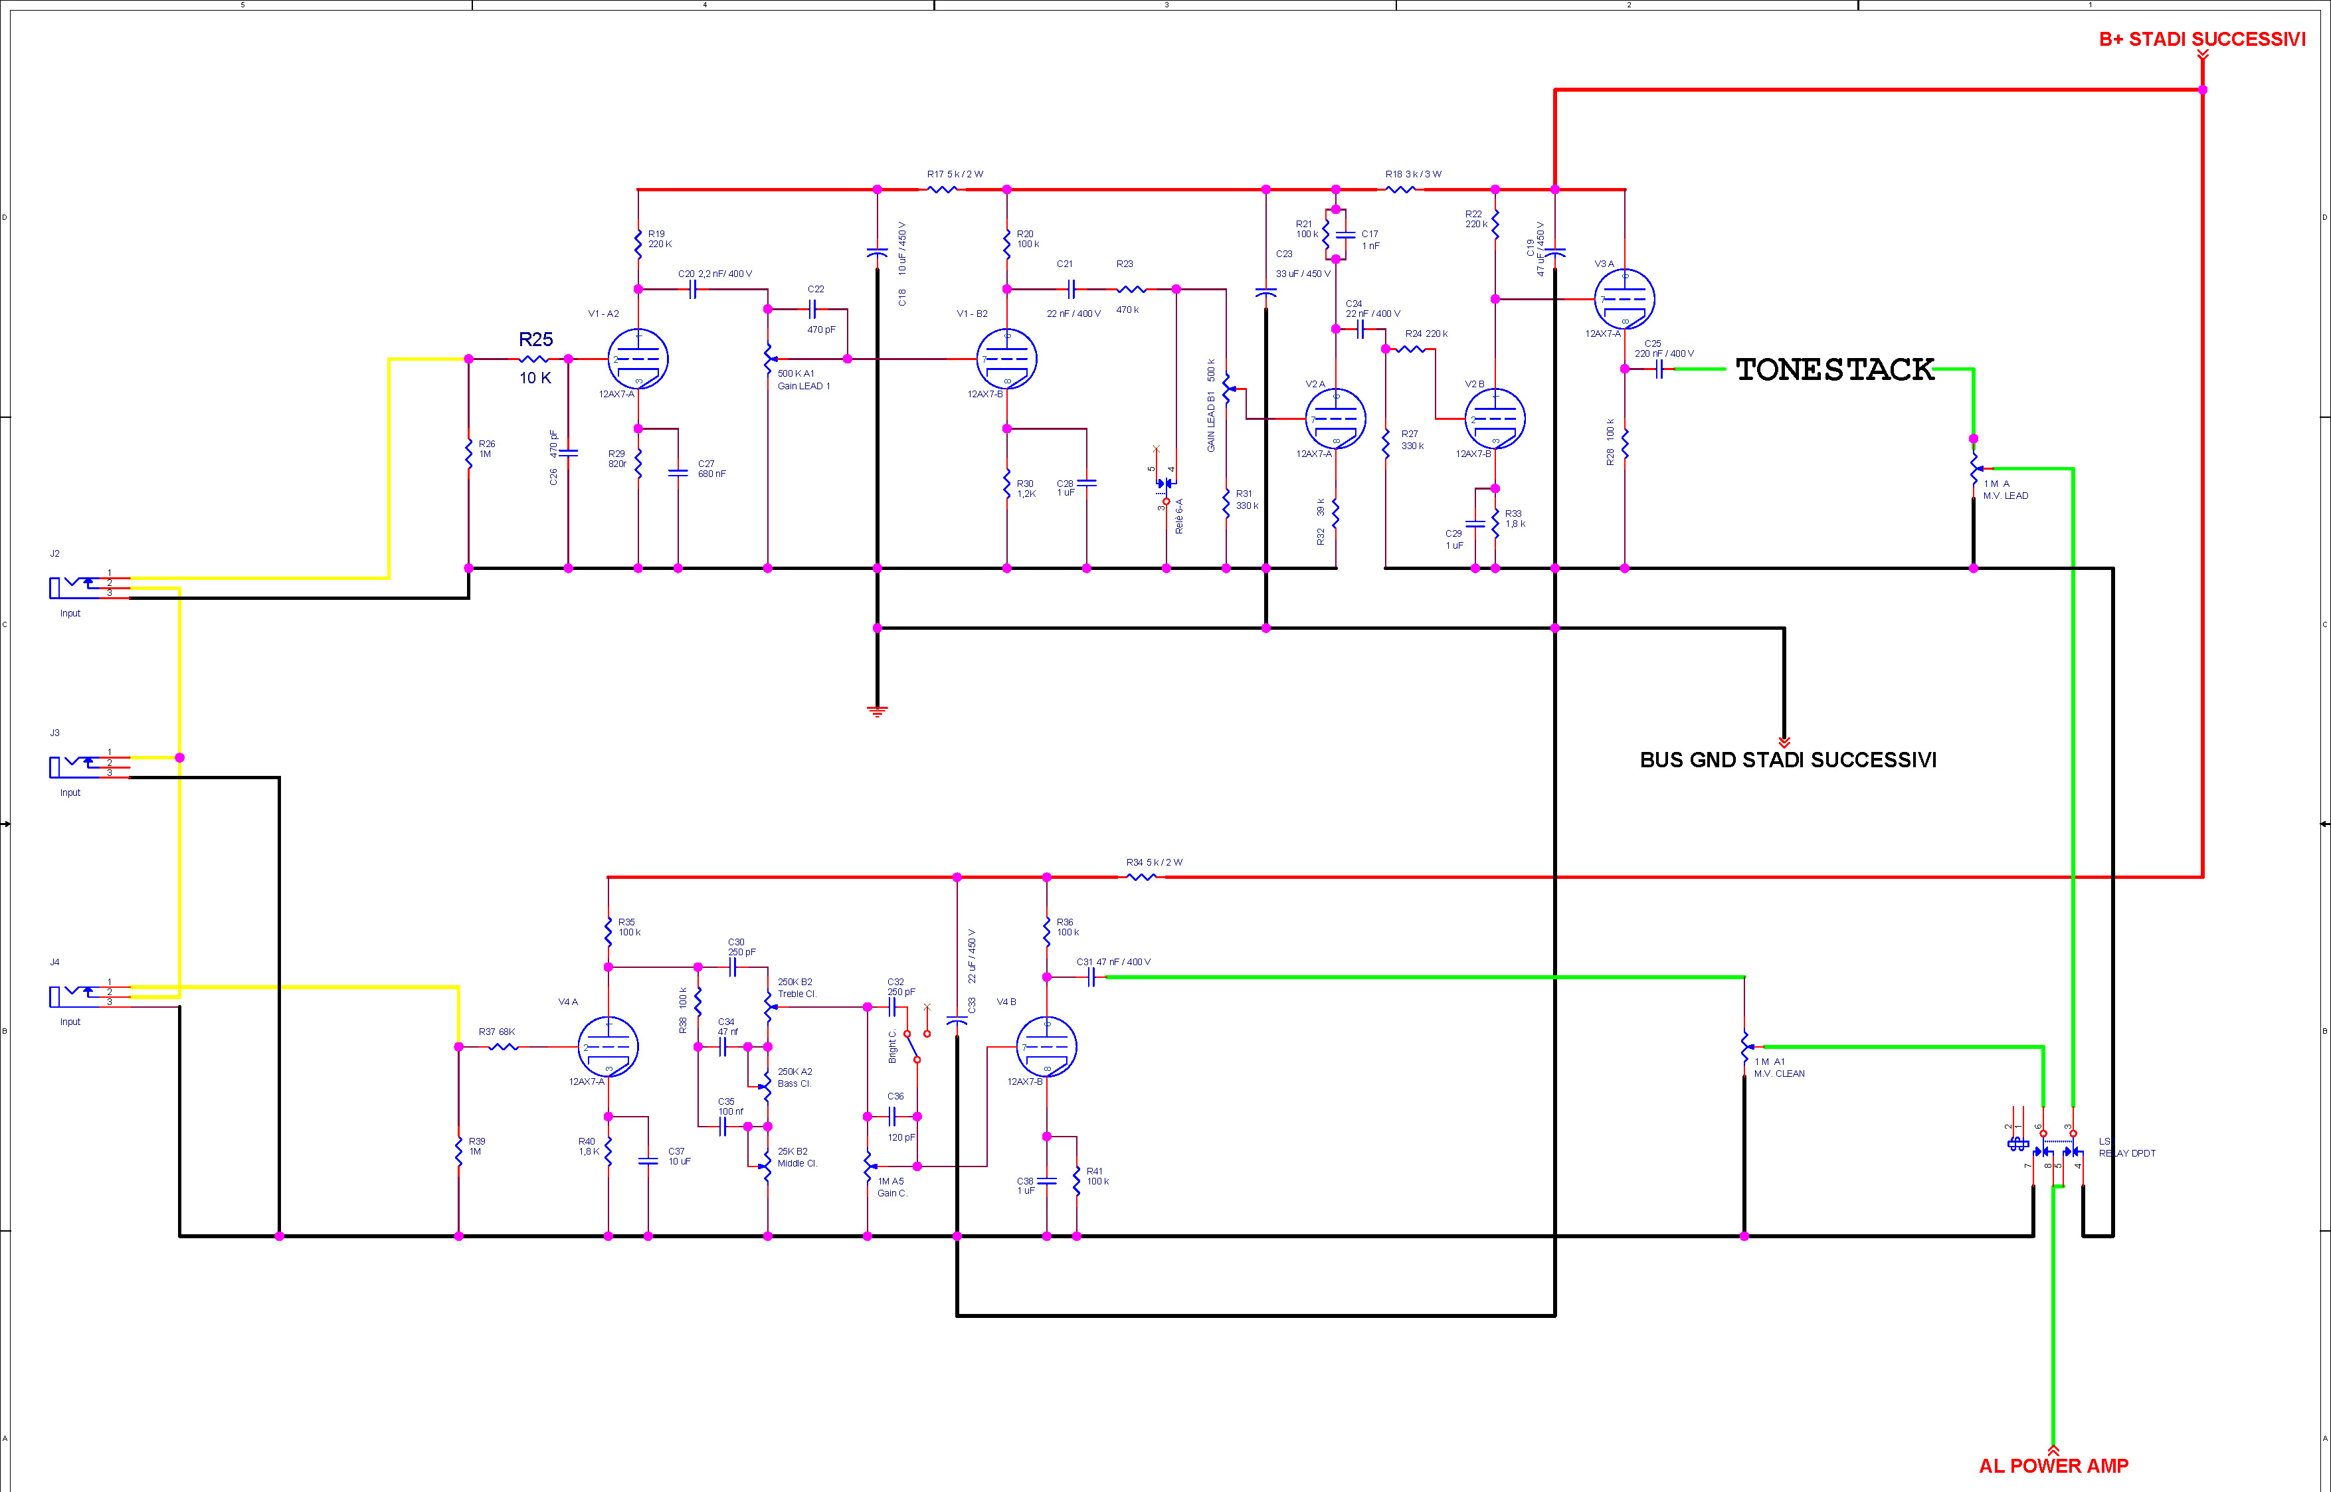Screen dimensions: 2331x1492
Task: Select the AL POWER AMP output label
Action: (x=2053, y=1466)
